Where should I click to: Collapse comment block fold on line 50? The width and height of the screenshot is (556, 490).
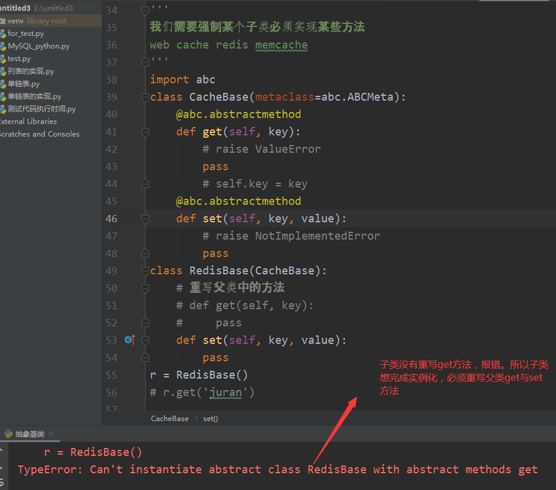click(x=145, y=288)
